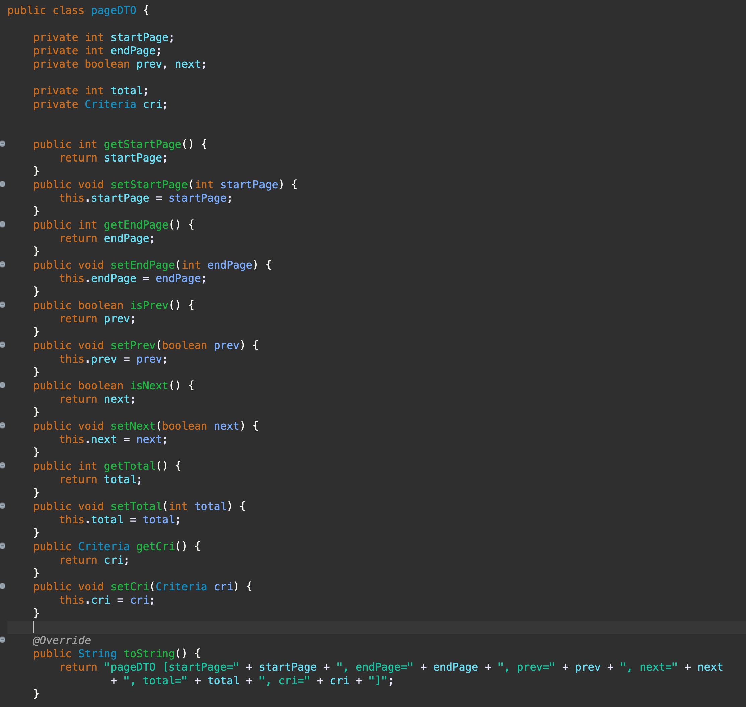Collapse the isPrev method fold marker

(3, 305)
